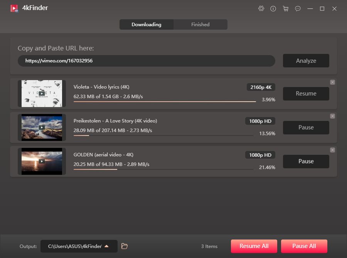Viewport: 347px width, 258px height.
Task: Send feedback using the chat bubble icon
Action: [298, 8]
